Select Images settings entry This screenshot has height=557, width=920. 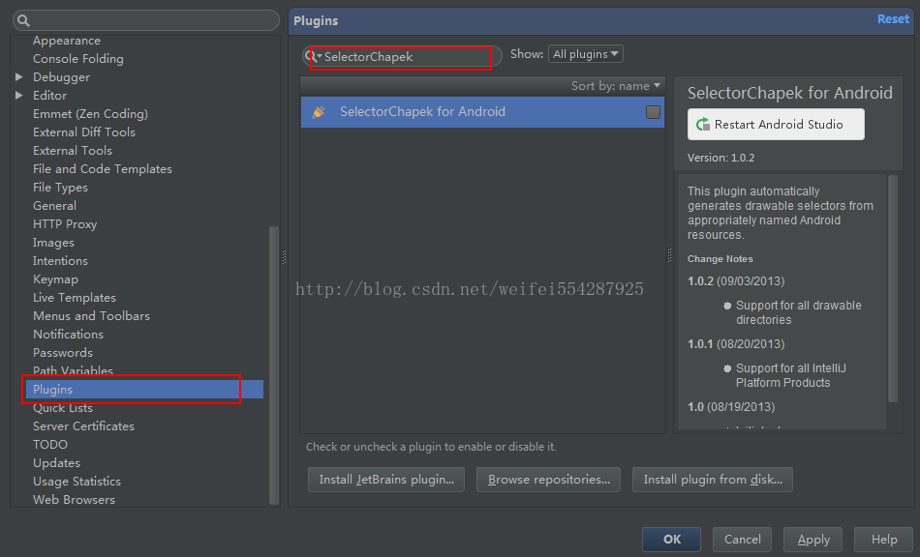53,243
